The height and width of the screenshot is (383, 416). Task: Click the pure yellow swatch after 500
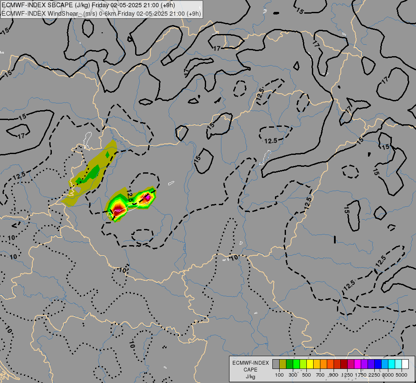pos(310,364)
